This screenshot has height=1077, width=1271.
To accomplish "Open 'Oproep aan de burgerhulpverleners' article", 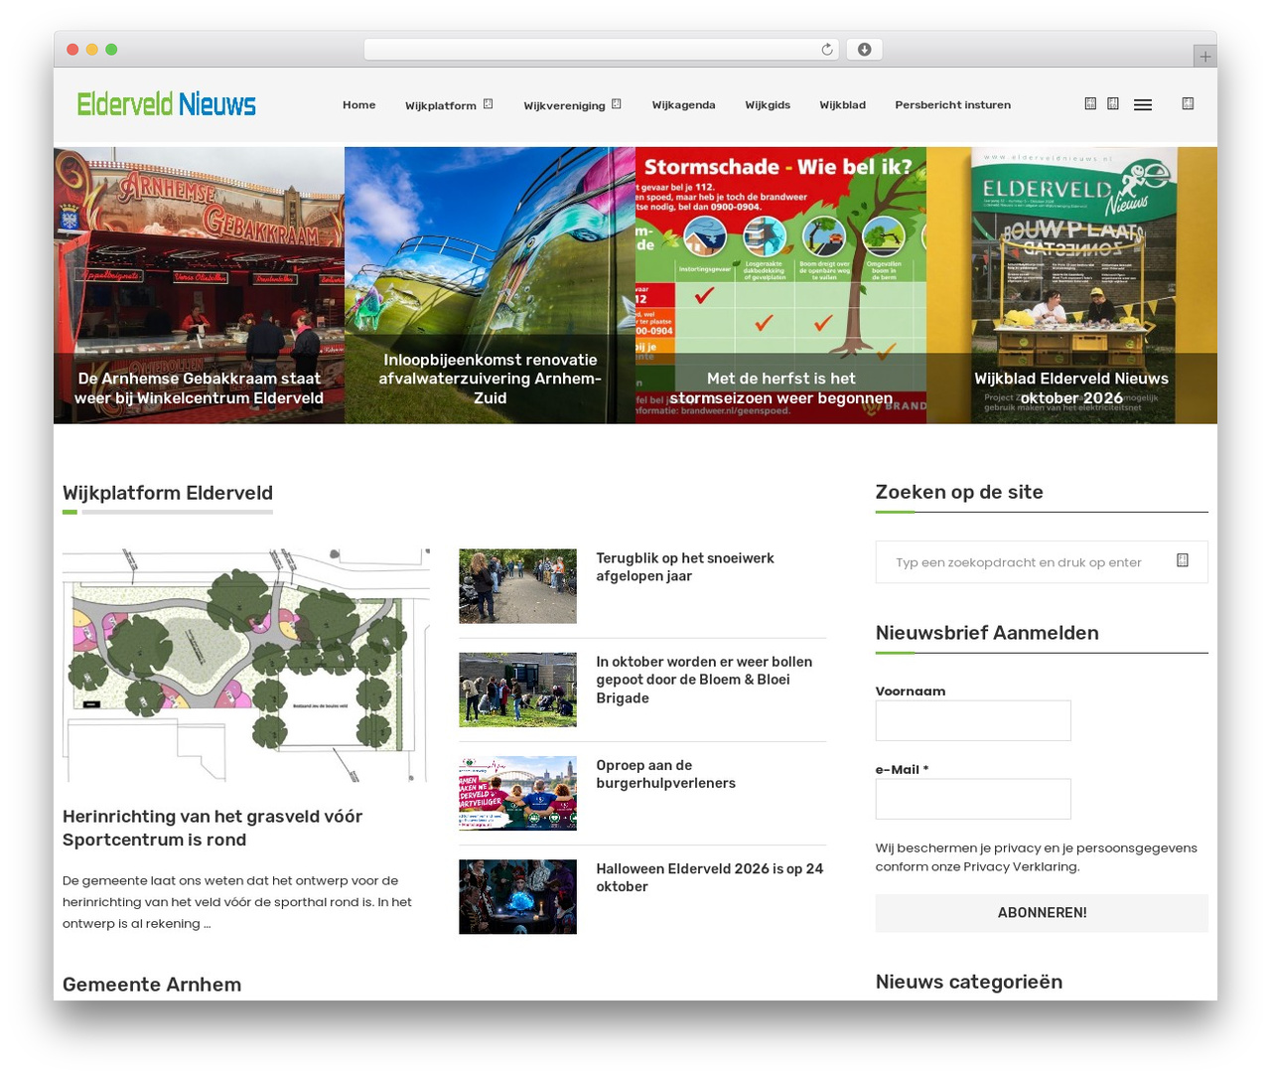I will [665, 774].
